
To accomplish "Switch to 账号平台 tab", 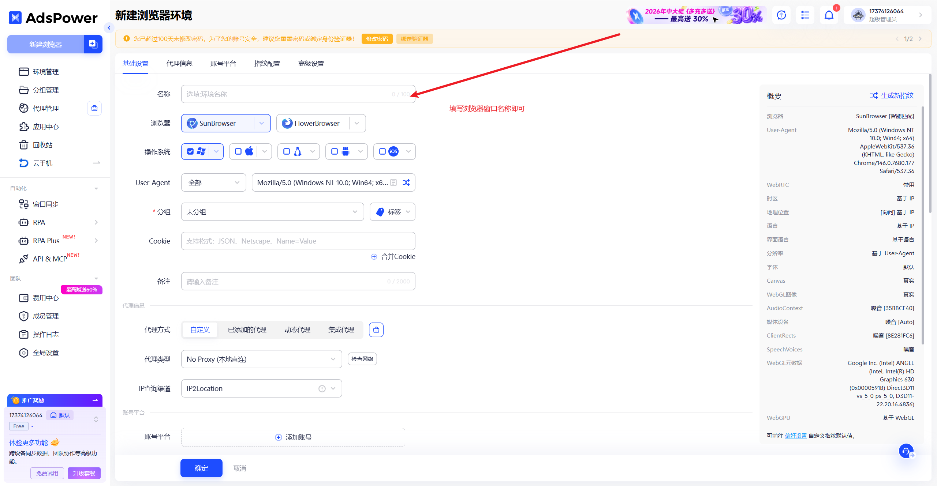I will 223,64.
